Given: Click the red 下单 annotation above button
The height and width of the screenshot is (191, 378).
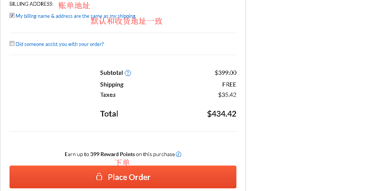Looking at the screenshot, I should 122,163.
